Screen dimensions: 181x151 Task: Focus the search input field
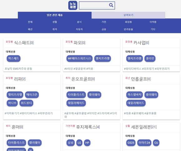tap(94, 5)
